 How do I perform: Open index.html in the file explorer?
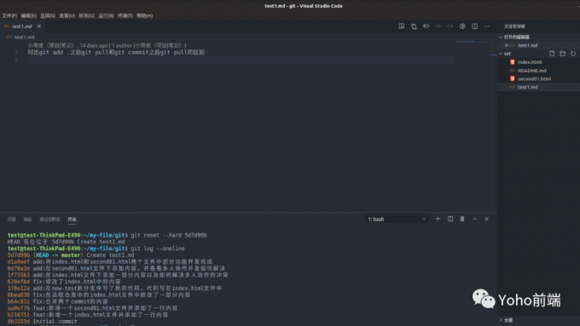coord(530,62)
